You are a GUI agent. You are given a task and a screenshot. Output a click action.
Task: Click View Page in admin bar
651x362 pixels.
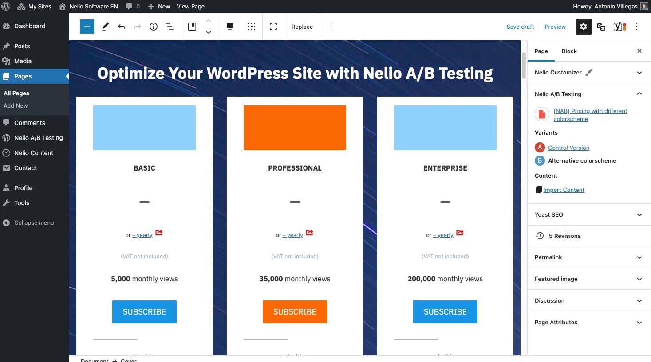191,6
